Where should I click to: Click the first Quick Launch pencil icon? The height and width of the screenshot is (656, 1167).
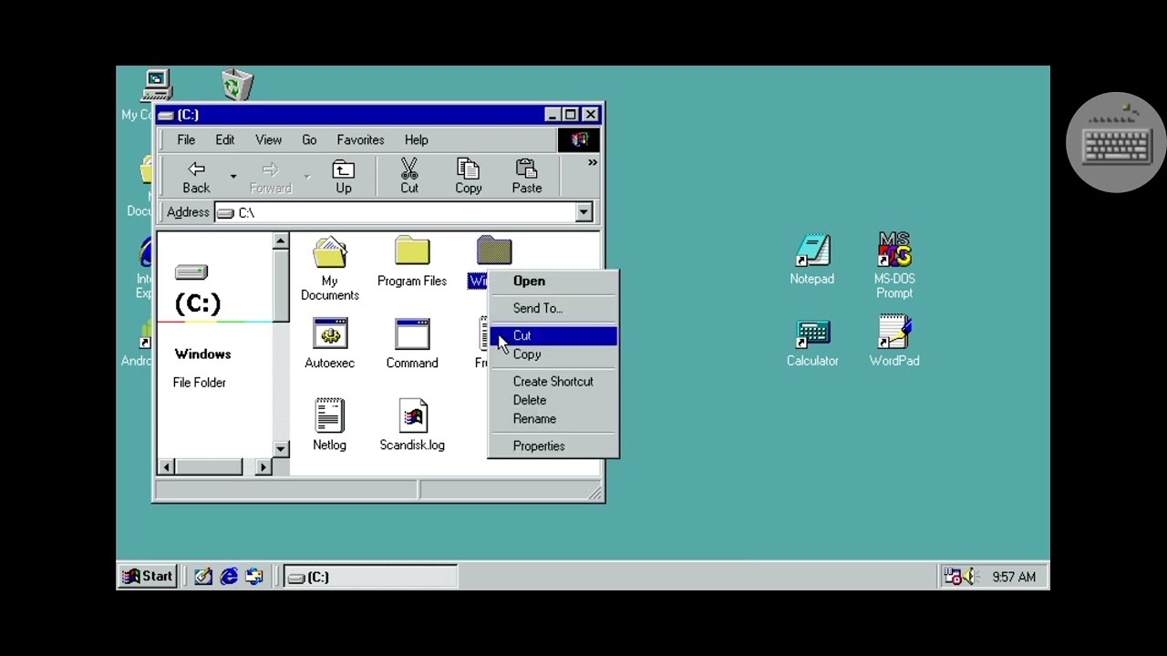point(203,577)
